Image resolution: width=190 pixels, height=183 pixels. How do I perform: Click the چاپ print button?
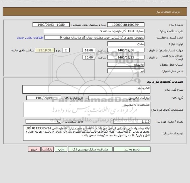pos(61,149)
